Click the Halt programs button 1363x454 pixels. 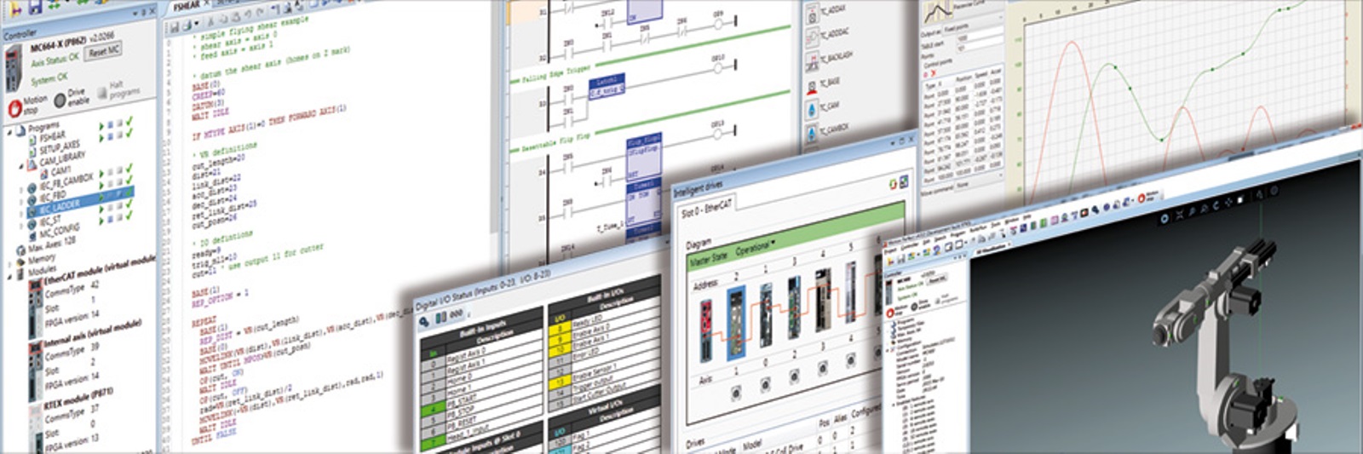118,89
